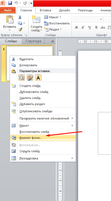Click the horizontal ruler
This screenshot has height=201, width=111.
pyautogui.click(x=94, y=41)
